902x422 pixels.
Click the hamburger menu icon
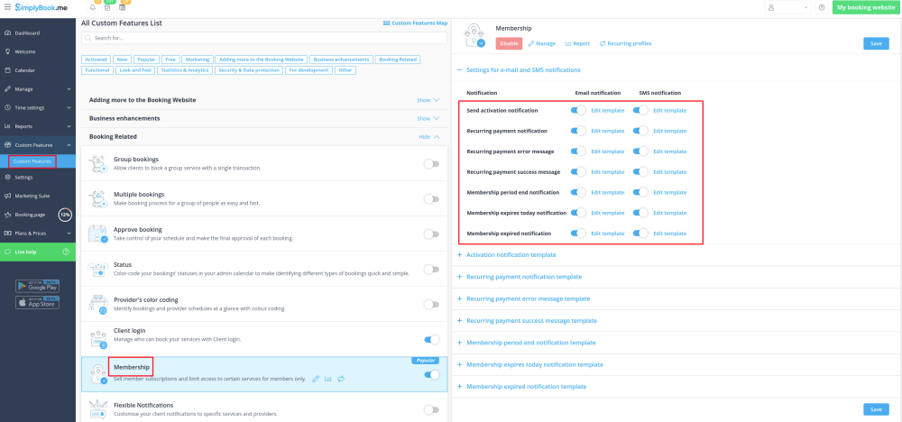click(x=8, y=7)
